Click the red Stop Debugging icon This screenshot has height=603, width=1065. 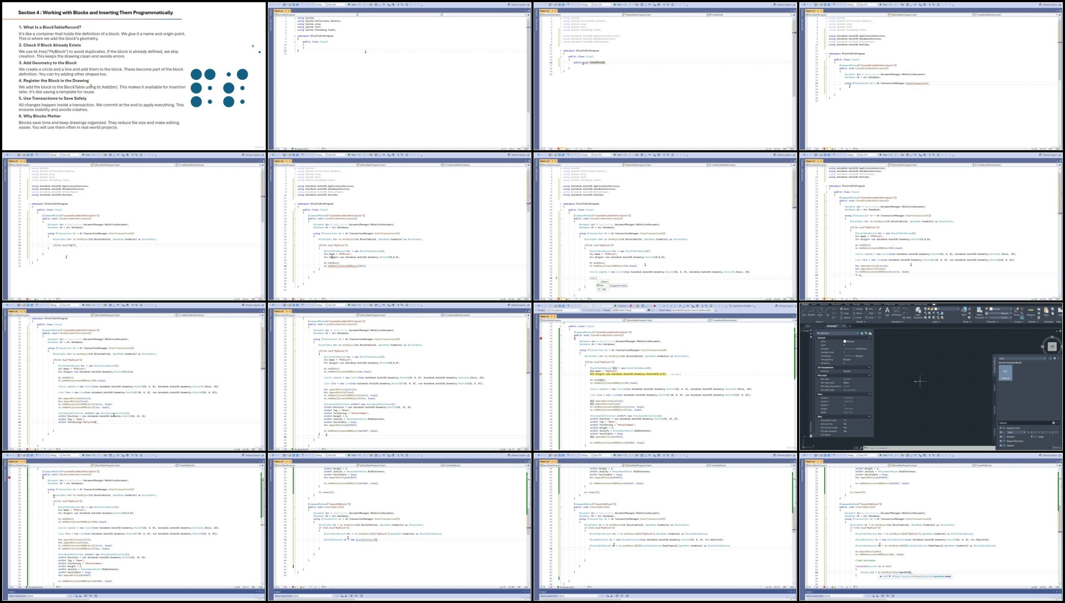point(654,306)
